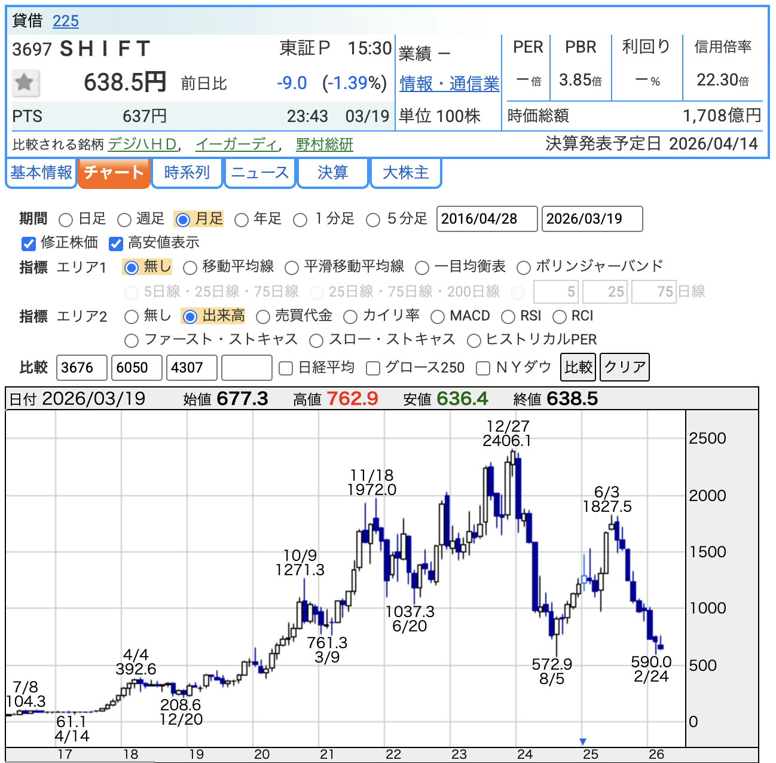Open the 野村総研 comparison stock link

pyautogui.click(x=324, y=145)
